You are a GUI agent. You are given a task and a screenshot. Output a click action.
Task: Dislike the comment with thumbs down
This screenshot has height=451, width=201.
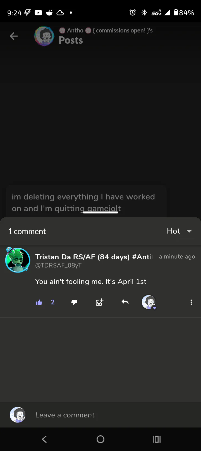(x=74, y=302)
